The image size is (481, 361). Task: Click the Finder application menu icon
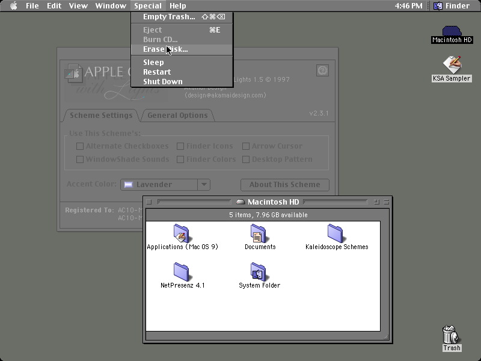(x=438, y=5)
